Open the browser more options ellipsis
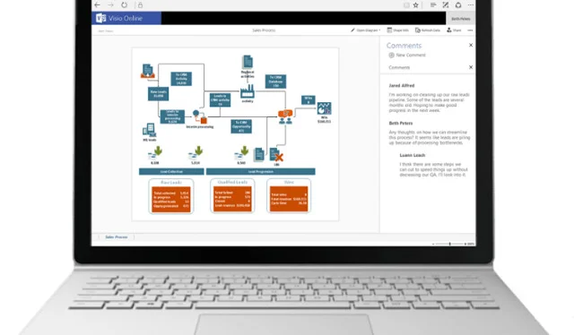574x335 pixels. (471, 4)
